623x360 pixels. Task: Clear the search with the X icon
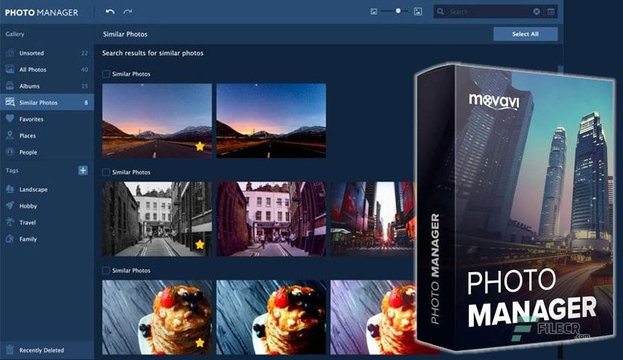click(x=537, y=12)
